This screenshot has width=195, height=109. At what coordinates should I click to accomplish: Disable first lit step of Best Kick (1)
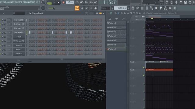pyautogui.click(x=30, y=33)
